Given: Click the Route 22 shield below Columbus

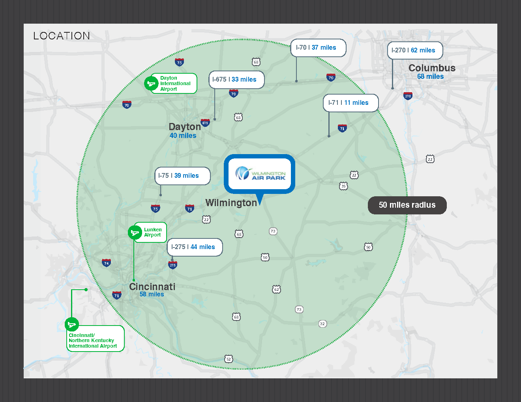Looking at the screenshot, I should [430, 159].
